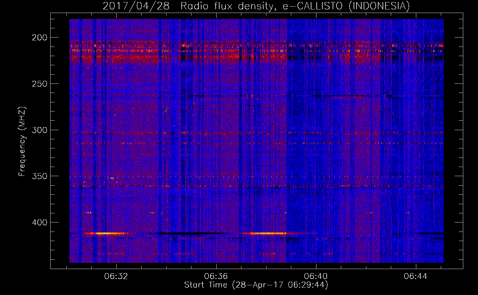Click the 300 frequency tick label
478x295 pixels.
pos(40,130)
